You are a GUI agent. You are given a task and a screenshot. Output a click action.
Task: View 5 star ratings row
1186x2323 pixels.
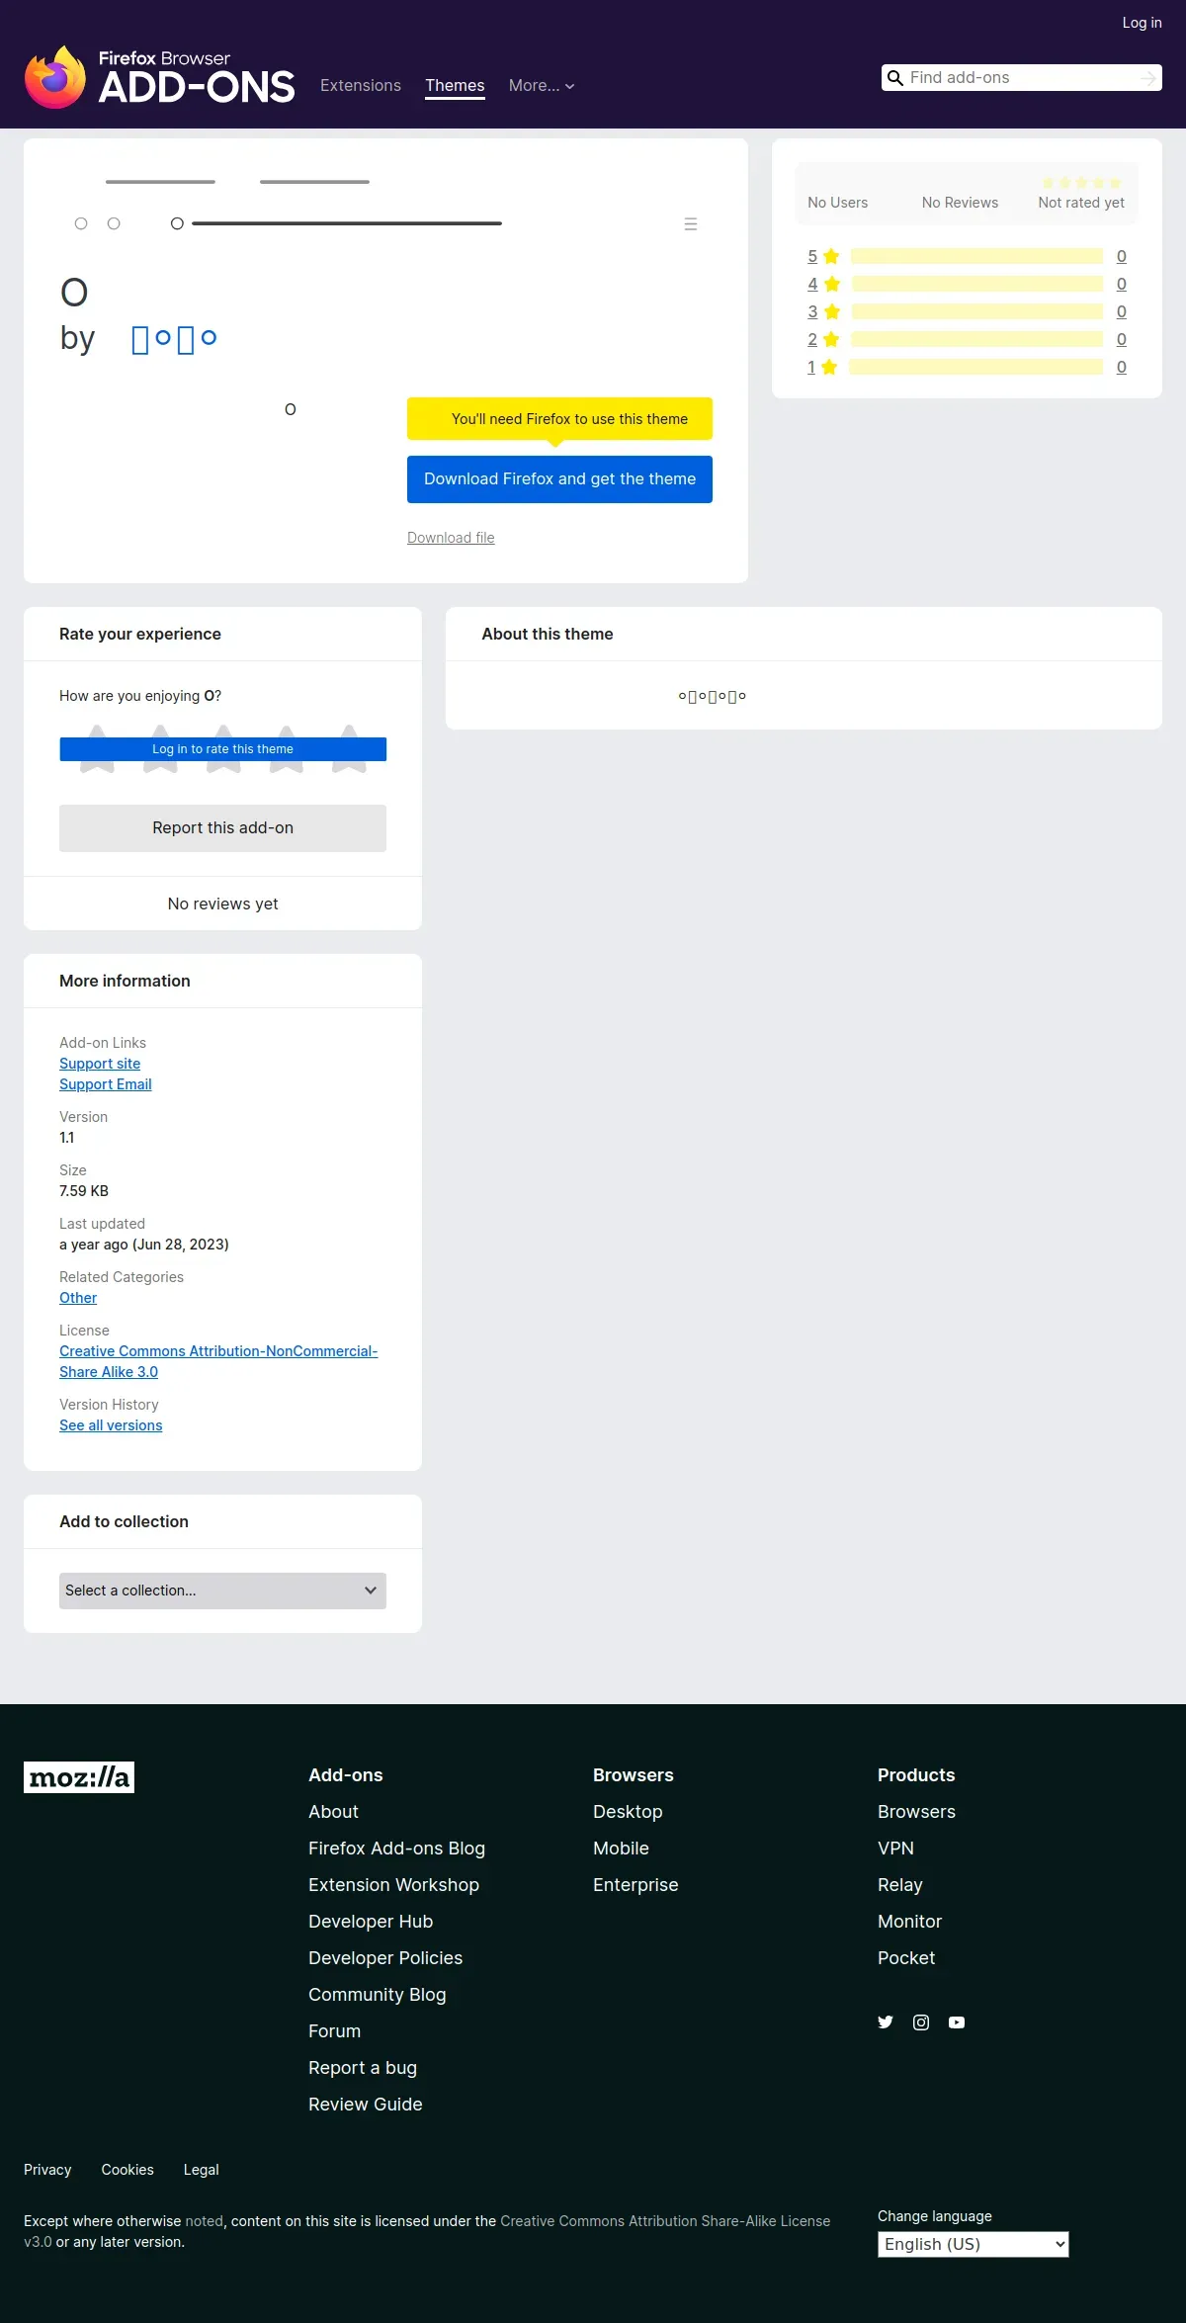967,256
